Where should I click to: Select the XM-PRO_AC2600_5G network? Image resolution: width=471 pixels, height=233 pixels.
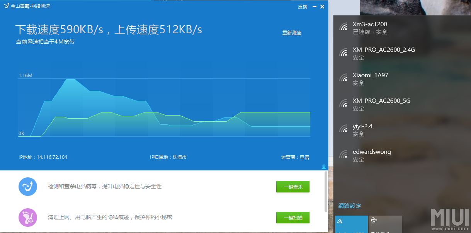coord(402,104)
